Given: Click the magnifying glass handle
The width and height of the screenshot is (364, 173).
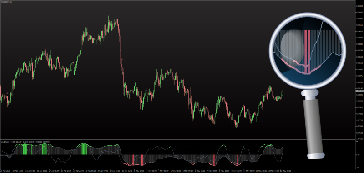Looking at the screenshot, I should pos(313,125).
